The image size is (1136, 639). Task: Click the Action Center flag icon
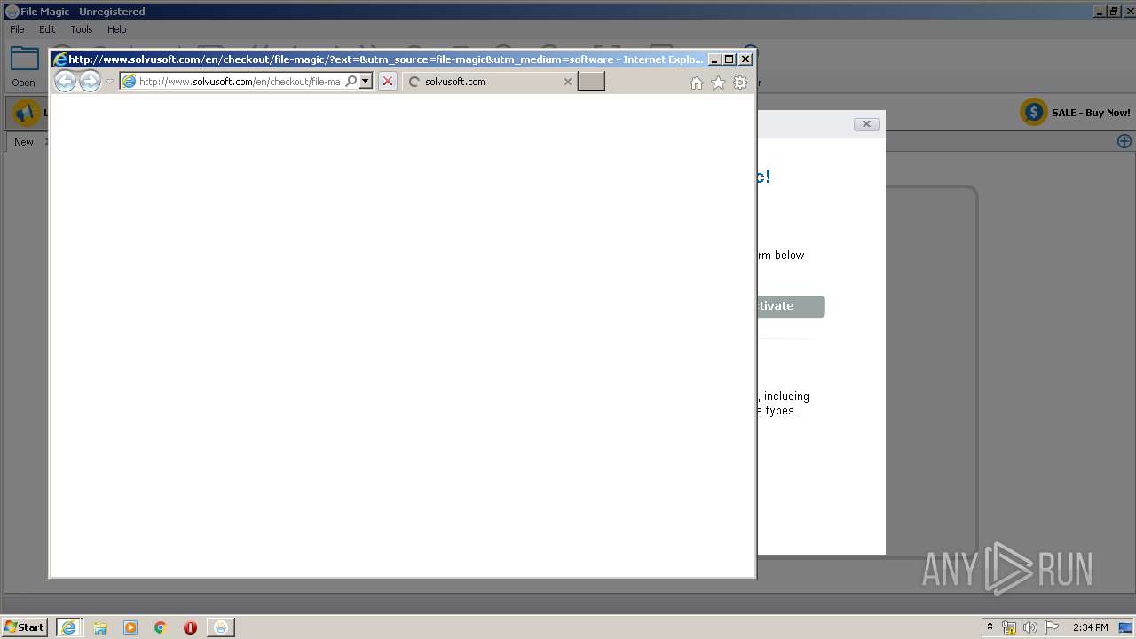coord(1052,627)
